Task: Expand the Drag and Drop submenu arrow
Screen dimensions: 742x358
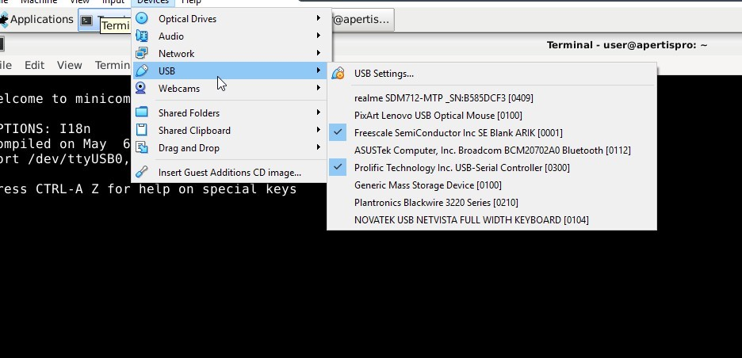Action: pos(319,147)
